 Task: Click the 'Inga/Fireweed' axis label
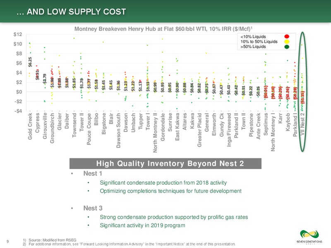click(x=229, y=130)
